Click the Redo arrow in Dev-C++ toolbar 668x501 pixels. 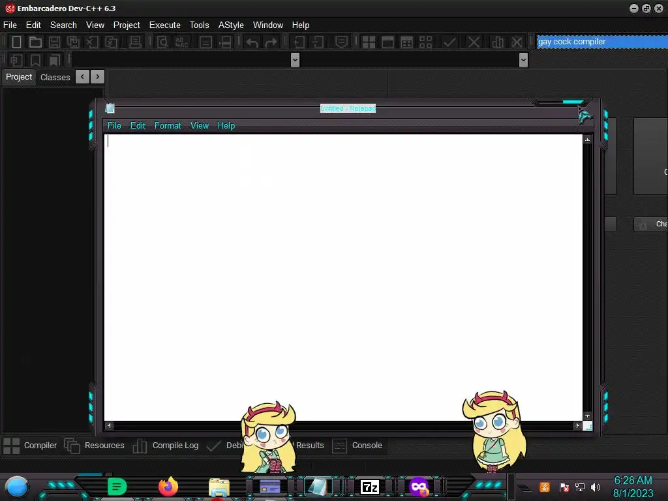[x=271, y=42]
